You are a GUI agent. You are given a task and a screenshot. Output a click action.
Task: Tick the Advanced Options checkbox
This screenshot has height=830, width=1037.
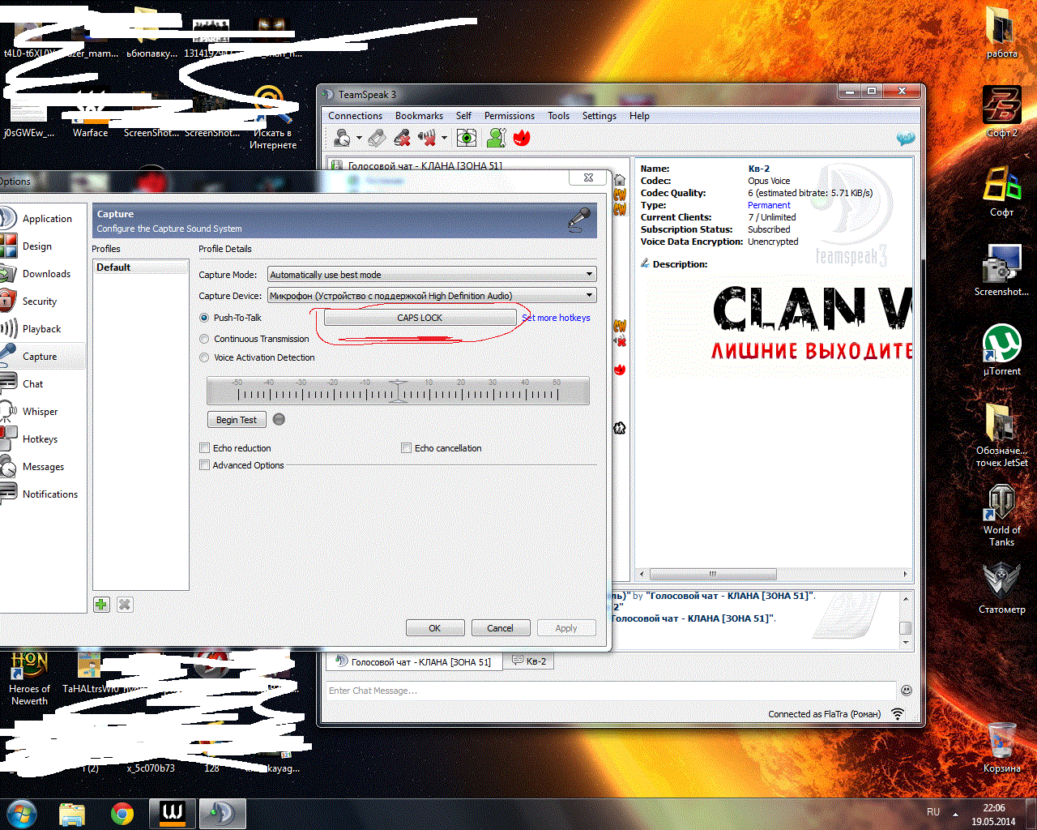[x=204, y=465]
